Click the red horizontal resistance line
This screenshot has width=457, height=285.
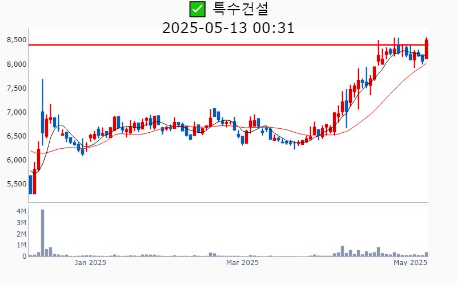pyautogui.click(x=228, y=45)
